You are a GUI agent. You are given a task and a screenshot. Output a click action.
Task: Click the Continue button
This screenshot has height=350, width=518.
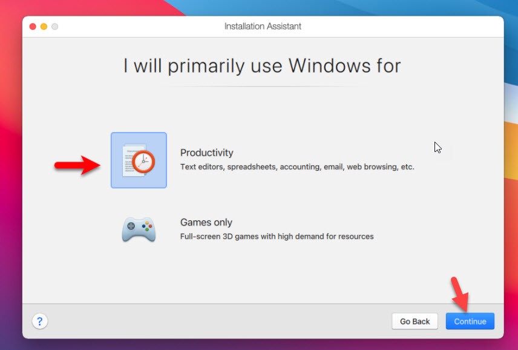coord(470,322)
